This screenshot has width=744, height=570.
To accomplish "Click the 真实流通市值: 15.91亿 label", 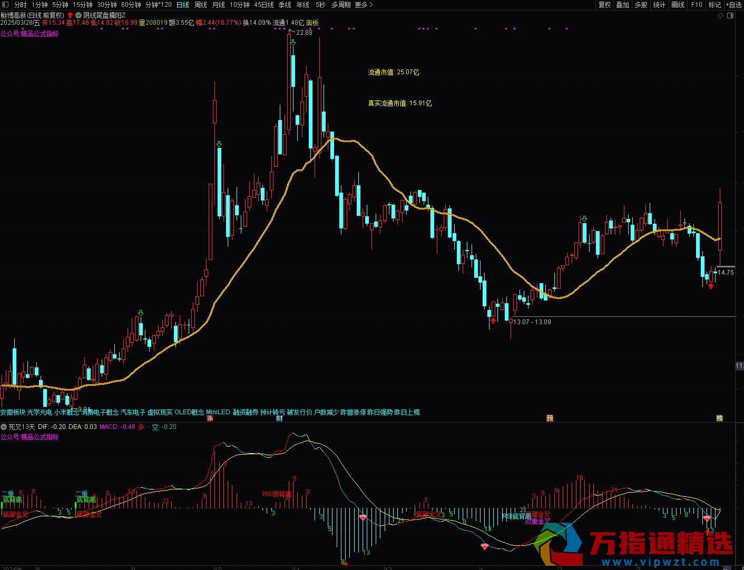I will point(400,103).
